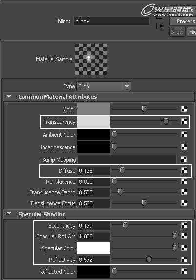The image size is (196, 280).
Task: Click the Translucence Focus map checker icon
Action: pos(184,203)
